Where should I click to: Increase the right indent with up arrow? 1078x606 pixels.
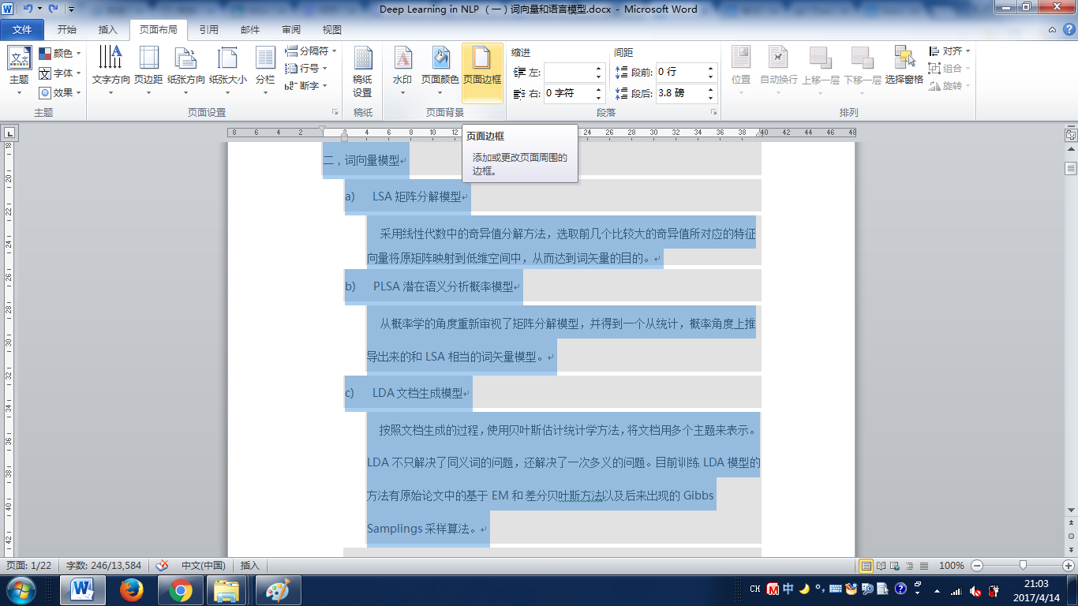point(599,89)
